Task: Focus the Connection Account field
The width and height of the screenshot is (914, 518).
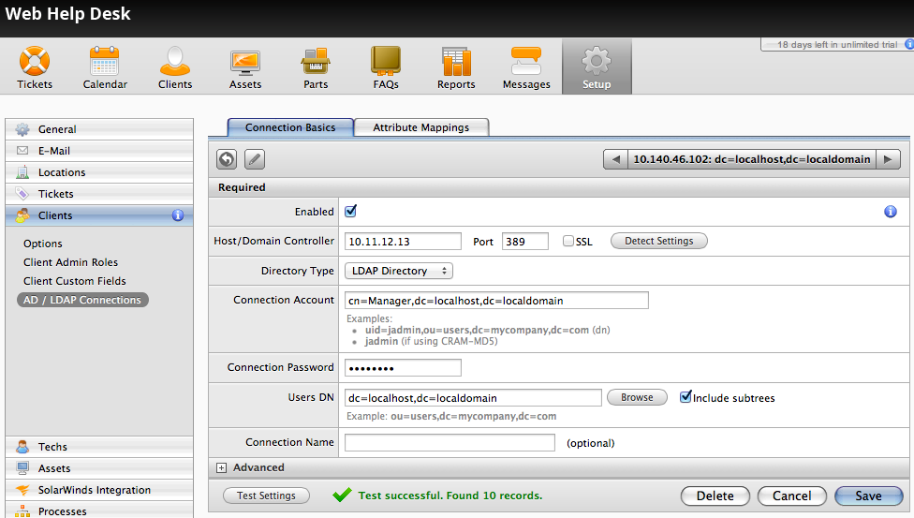Action: (496, 301)
